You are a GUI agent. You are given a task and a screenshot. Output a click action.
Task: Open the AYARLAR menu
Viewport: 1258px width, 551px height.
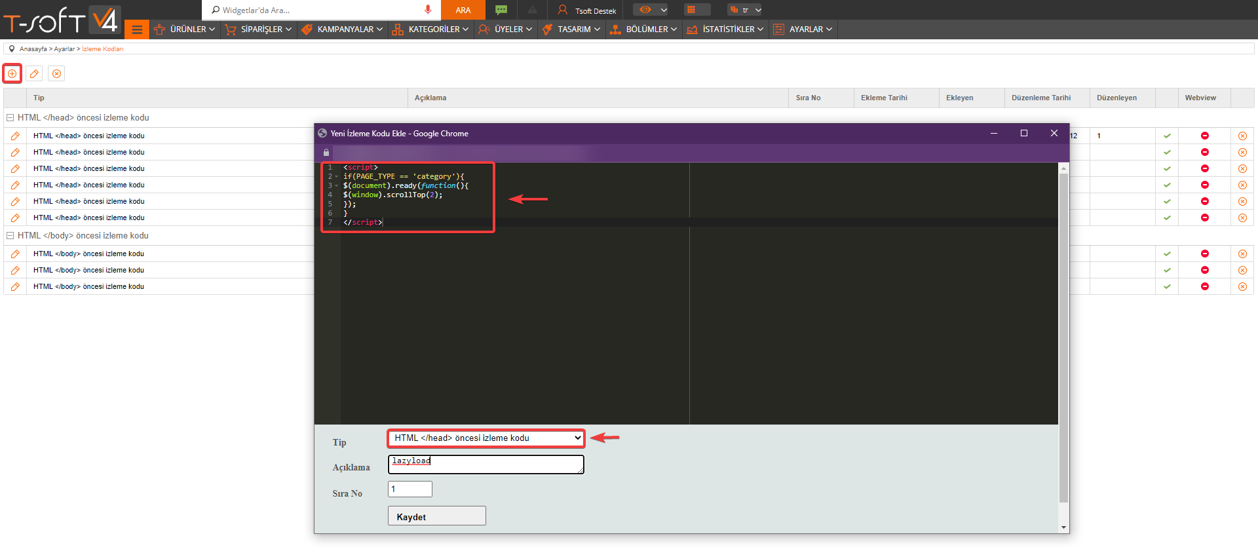tap(803, 29)
